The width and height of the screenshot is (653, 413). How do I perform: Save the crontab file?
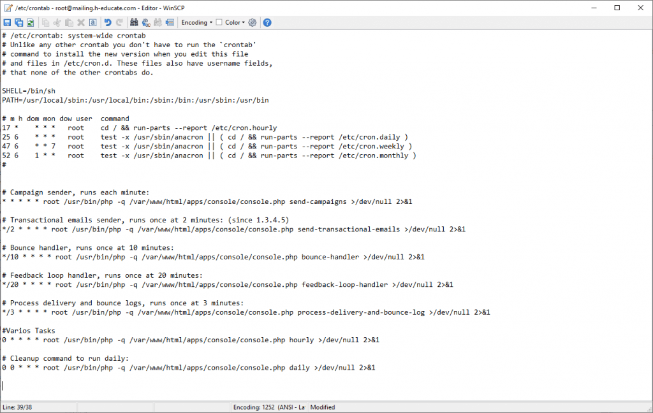(7, 22)
